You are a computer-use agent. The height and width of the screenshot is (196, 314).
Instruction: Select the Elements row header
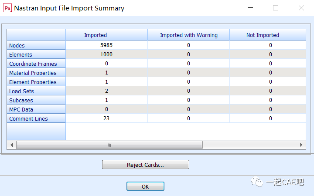[x=20, y=55]
